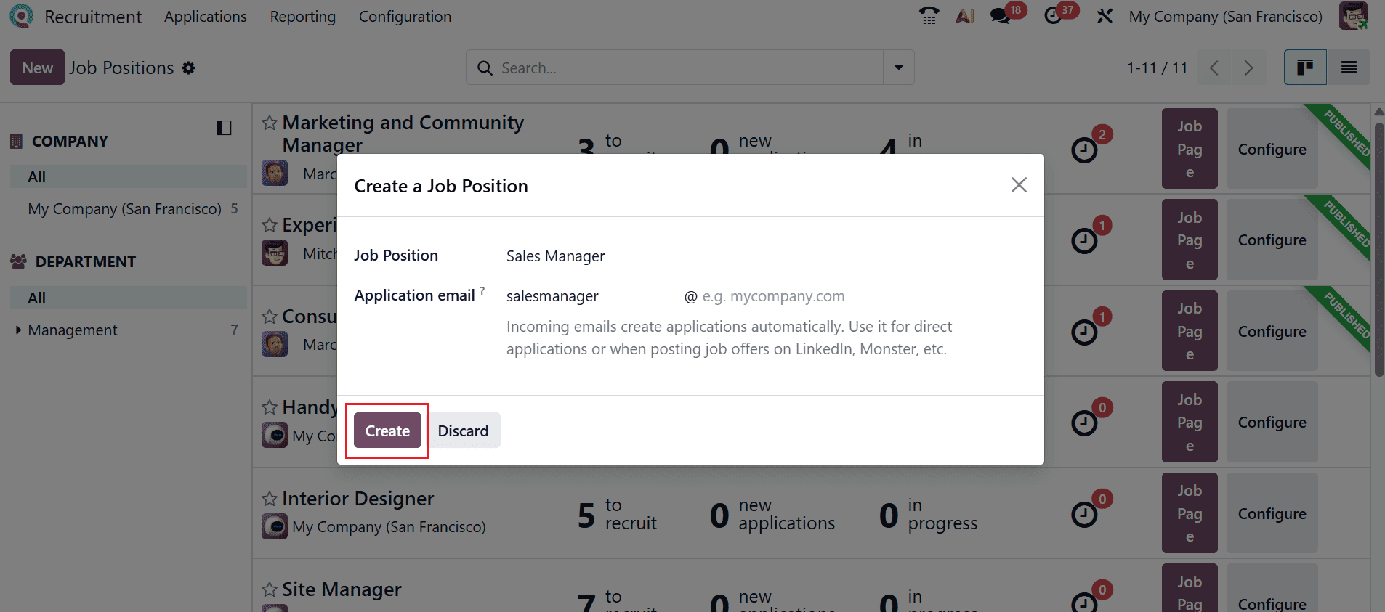This screenshot has width=1385, height=612.
Task: Favorite the Interior Designer position
Action: pos(269,498)
